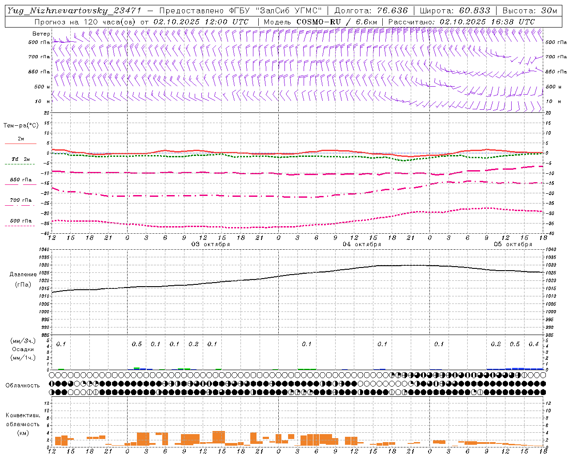
Task: Click the (мм/1ч.) unit label
Action: pyautogui.click(x=23, y=358)
